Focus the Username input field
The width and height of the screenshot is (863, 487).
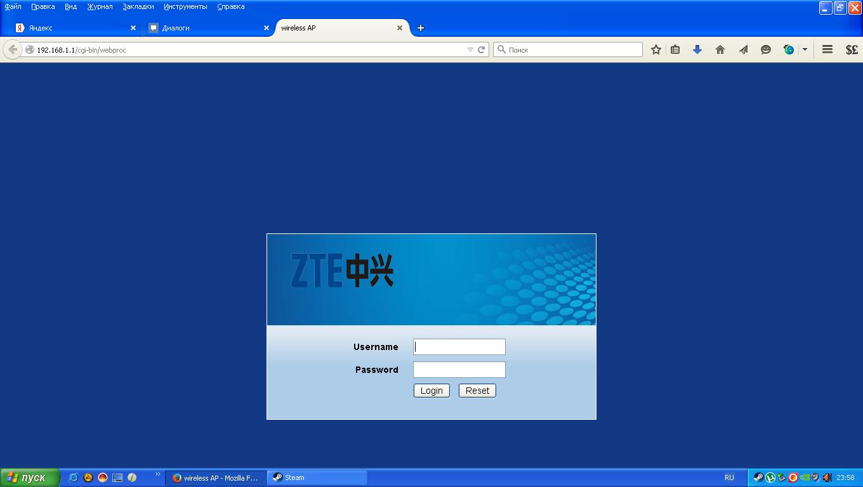point(459,347)
